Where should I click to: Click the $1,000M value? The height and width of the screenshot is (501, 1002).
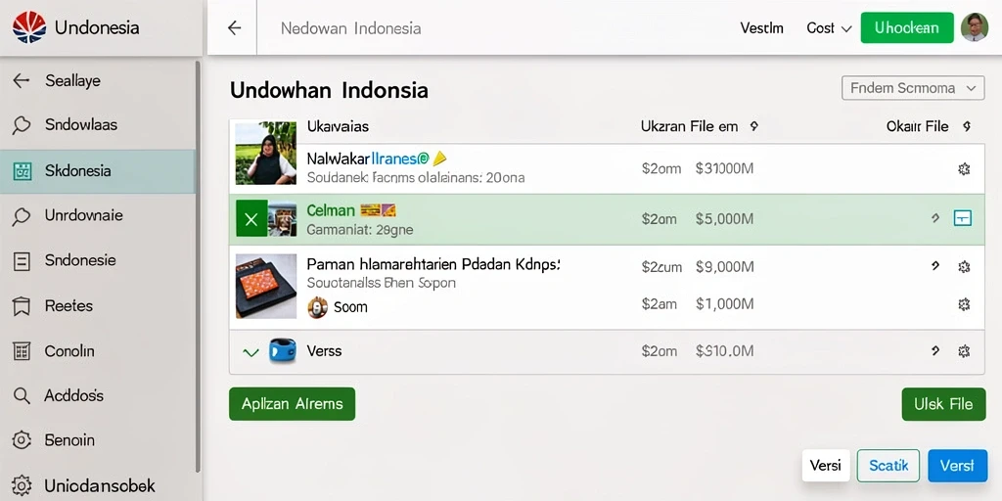(725, 304)
